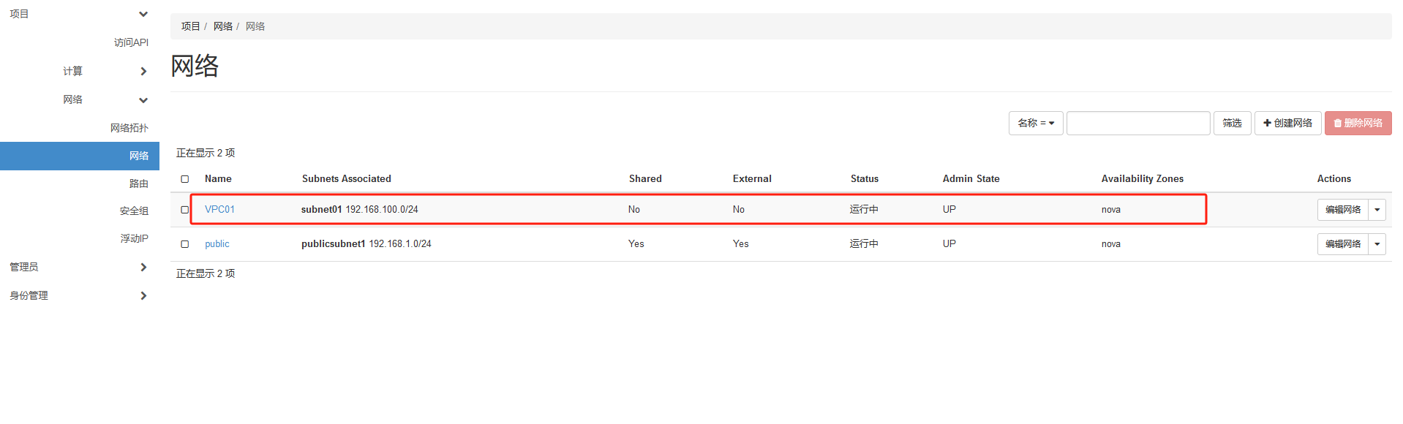The image size is (1403, 424).
Task: Expand the 身份管理 sidebar section
Action: click(143, 295)
